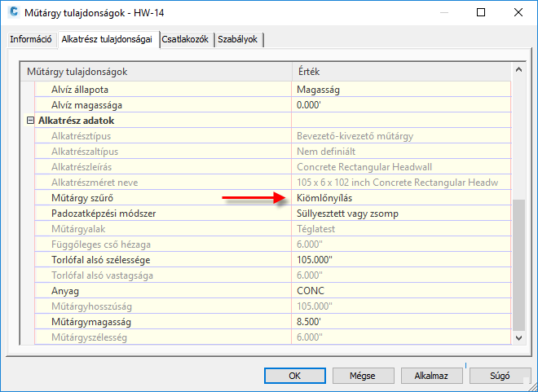Edit the Alvíz magassága value field
Image resolution: width=538 pixels, height=392 pixels.
pos(401,105)
